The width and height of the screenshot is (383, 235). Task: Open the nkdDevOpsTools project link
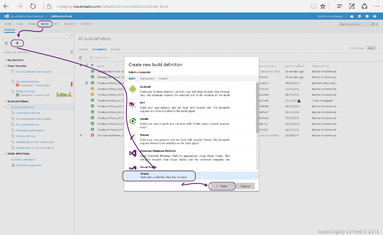coord(61,17)
